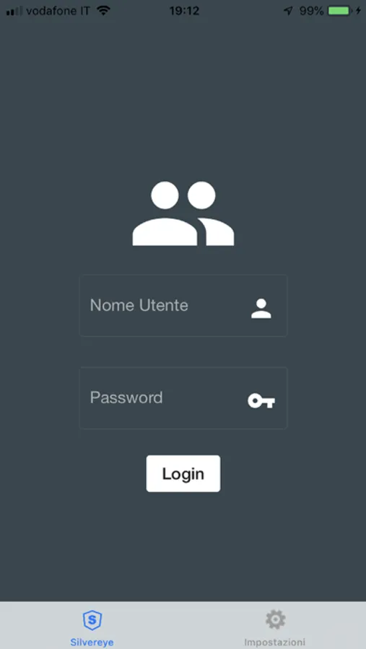Tap the Impostazioni gear icon
Screen dimensions: 366x649
point(276,619)
